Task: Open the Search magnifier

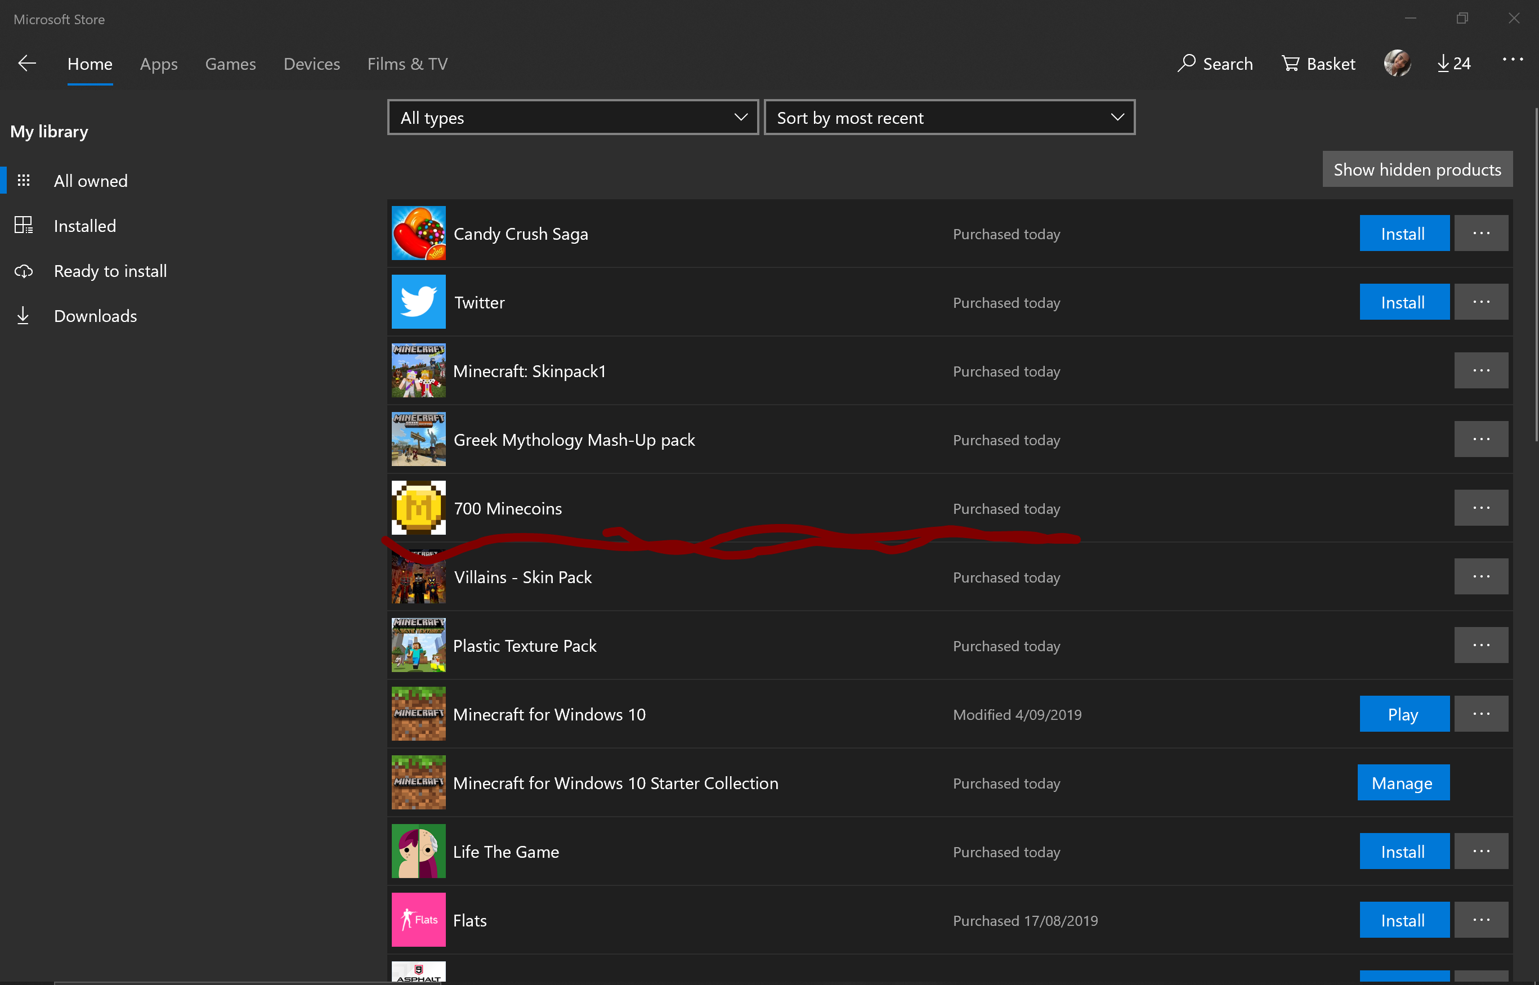Action: point(1215,63)
